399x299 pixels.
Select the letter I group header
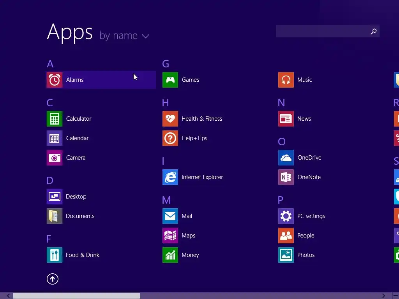163,161
